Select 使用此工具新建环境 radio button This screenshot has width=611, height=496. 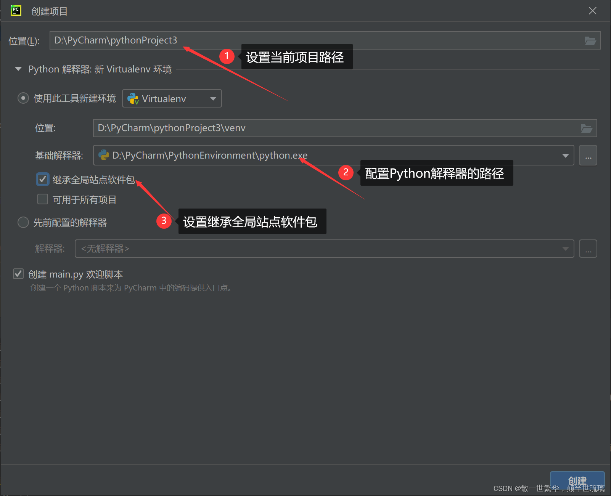point(23,98)
